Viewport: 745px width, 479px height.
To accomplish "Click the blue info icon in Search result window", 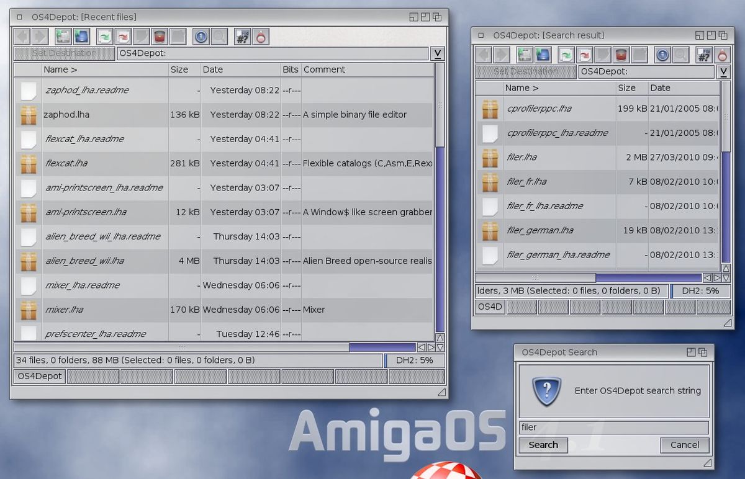I will pyautogui.click(x=662, y=55).
